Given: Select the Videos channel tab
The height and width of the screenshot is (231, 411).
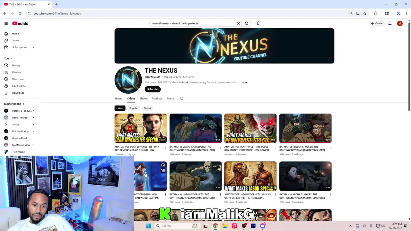Looking at the screenshot, I should tap(131, 98).
